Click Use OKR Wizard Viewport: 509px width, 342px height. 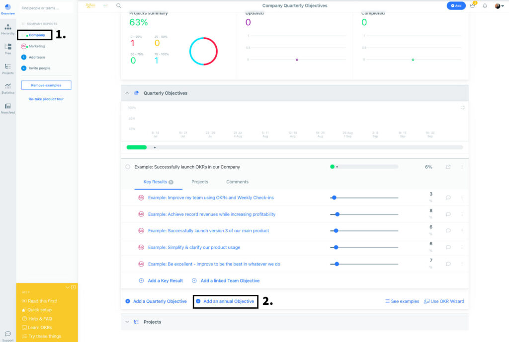444,301
